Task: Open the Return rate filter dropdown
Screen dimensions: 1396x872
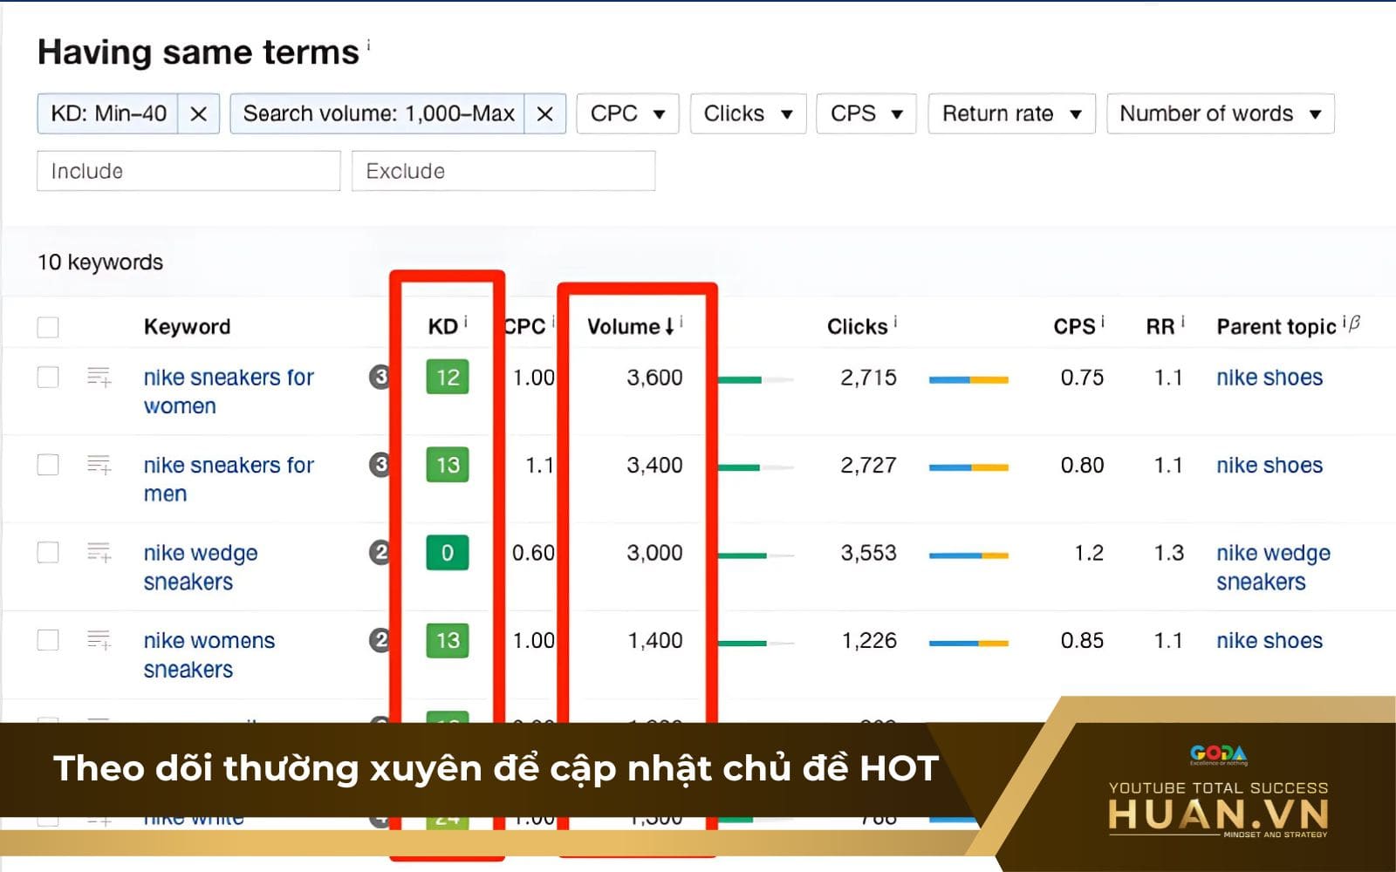Action: pyautogui.click(x=1011, y=114)
